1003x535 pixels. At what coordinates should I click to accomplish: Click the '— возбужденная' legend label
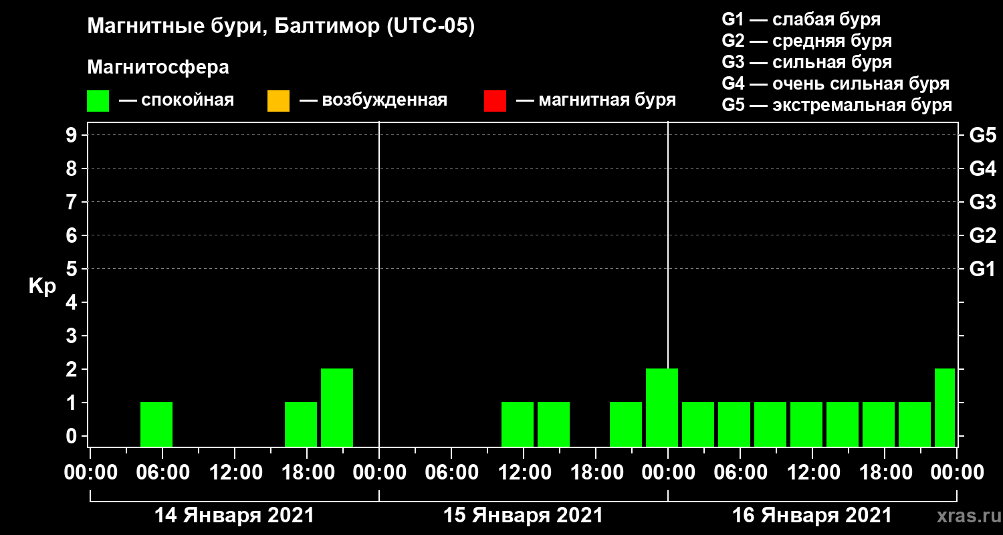pyautogui.click(x=373, y=101)
